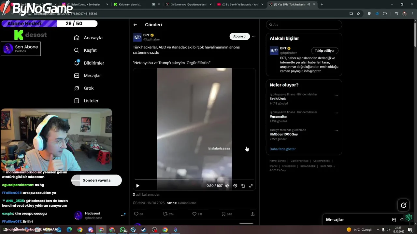Show hidden tray icons chevron
This screenshot has height=234, width=417.
[378, 230]
